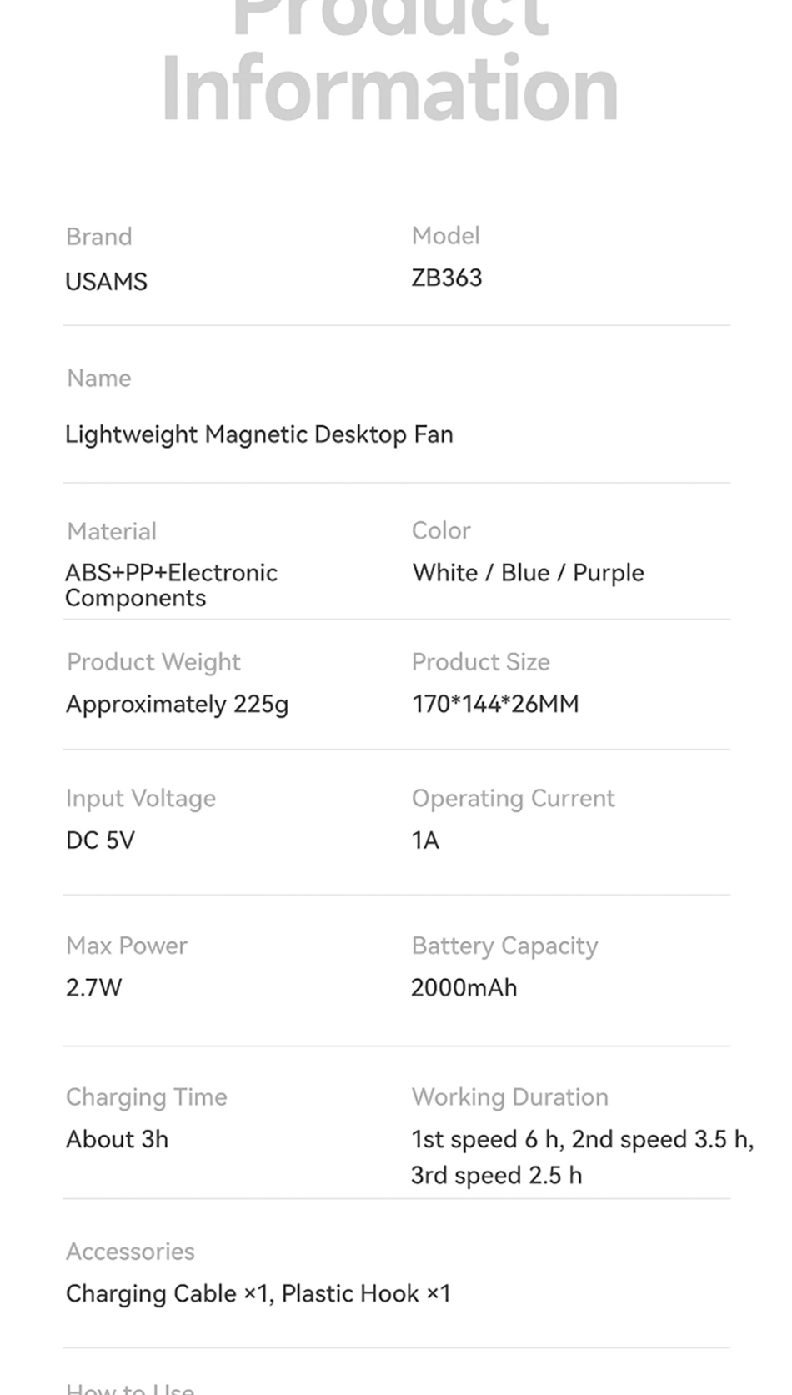Click the 2.7W max power value
The width and height of the screenshot is (792, 1395).
pyautogui.click(x=93, y=987)
